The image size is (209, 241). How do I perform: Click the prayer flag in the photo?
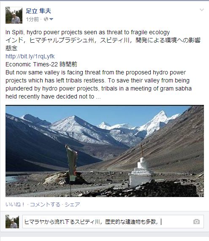[71, 163]
